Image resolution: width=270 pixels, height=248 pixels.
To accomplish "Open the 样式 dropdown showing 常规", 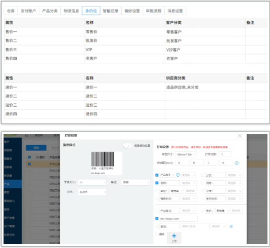I will (136, 182).
